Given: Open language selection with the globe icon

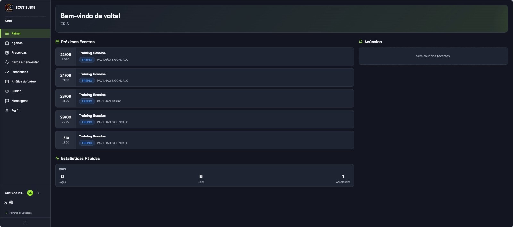Looking at the screenshot, I should (11, 202).
